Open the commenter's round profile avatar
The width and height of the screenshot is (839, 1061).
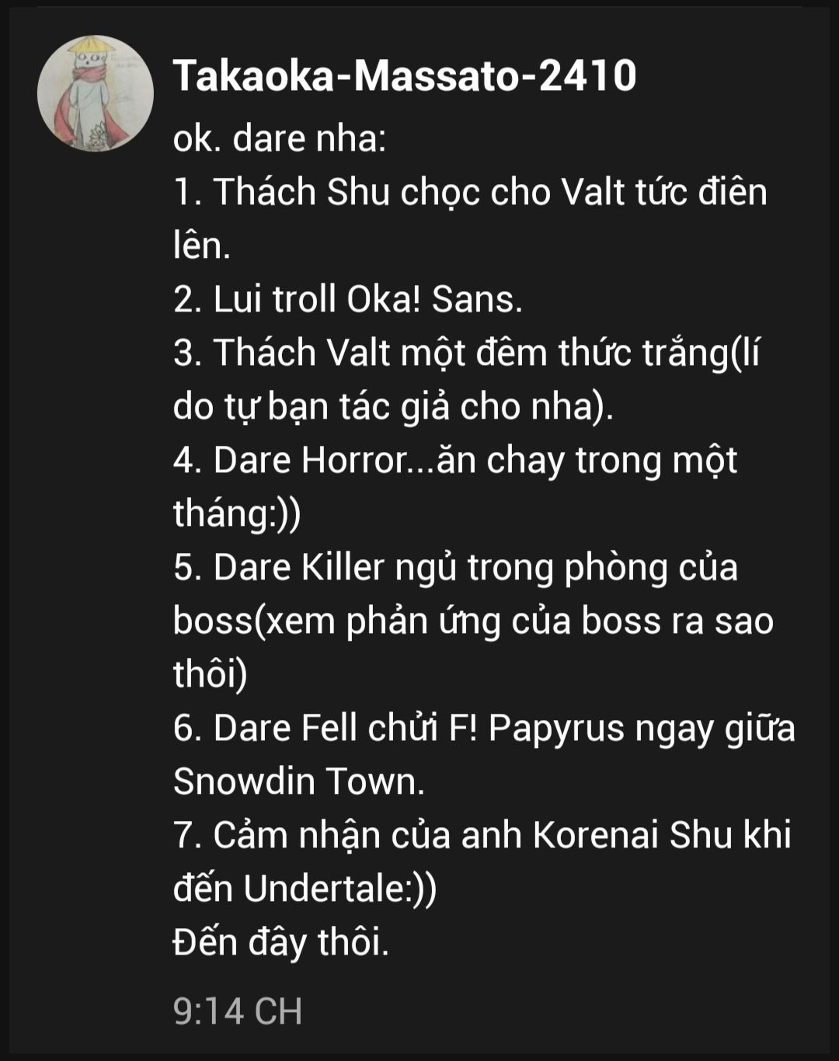(96, 93)
